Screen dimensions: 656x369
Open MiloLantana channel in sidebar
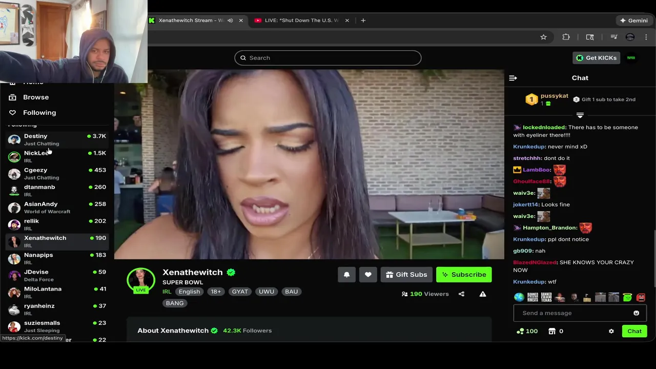tap(56, 292)
